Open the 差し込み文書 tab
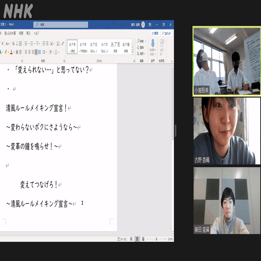This screenshot has height=261, width=261. coord(10,33)
